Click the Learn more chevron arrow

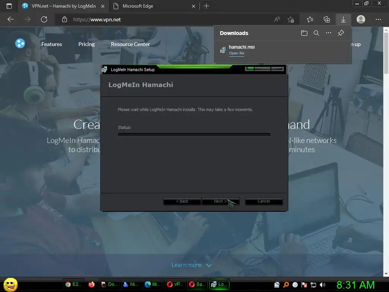point(209,265)
